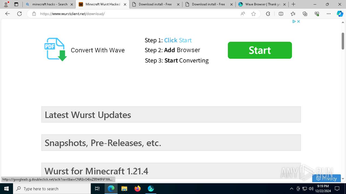Open the notification center icon
The height and width of the screenshot is (194, 346).
(x=337, y=189)
